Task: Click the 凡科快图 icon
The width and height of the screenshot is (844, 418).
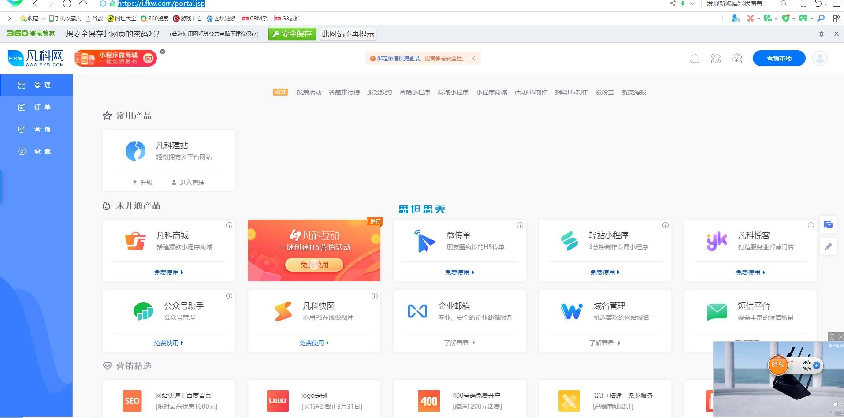Action: pyautogui.click(x=283, y=311)
